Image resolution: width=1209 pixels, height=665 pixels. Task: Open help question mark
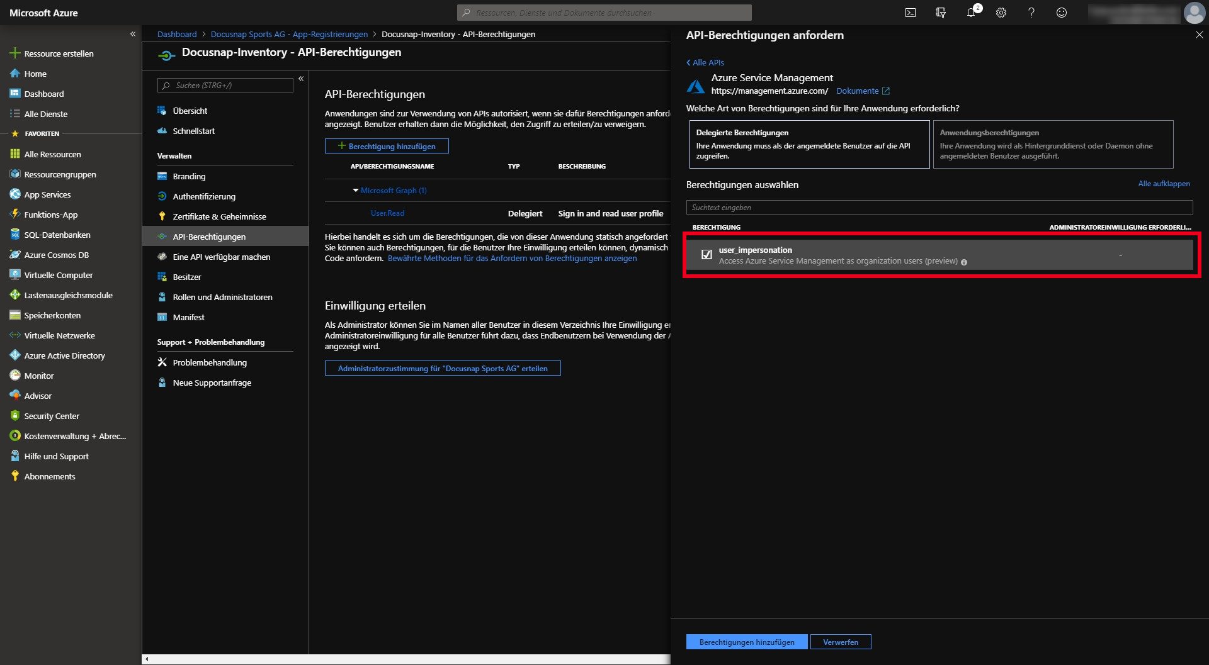pos(1031,13)
